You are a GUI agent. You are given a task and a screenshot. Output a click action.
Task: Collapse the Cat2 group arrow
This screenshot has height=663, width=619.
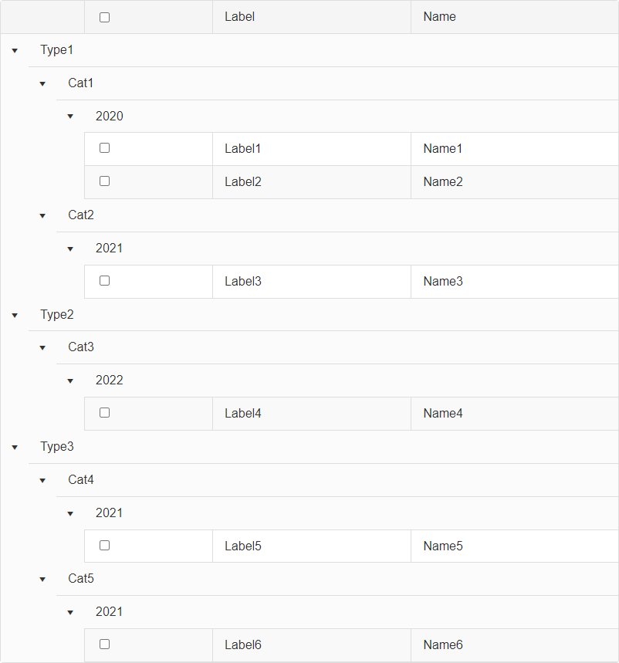pyautogui.click(x=42, y=216)
